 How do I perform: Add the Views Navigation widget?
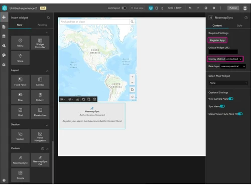coord(40,136)
